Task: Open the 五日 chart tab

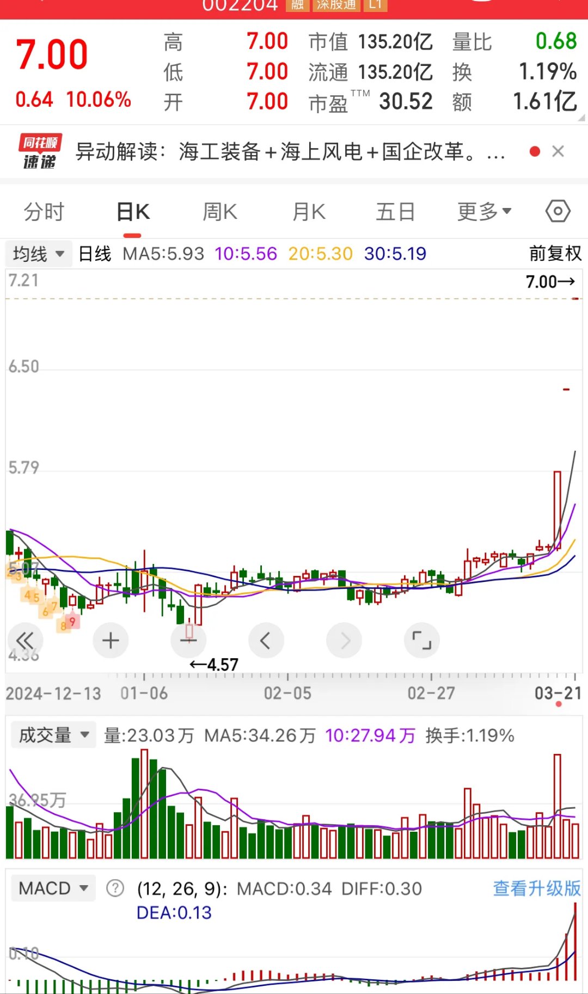Action: tap(395, 212)
